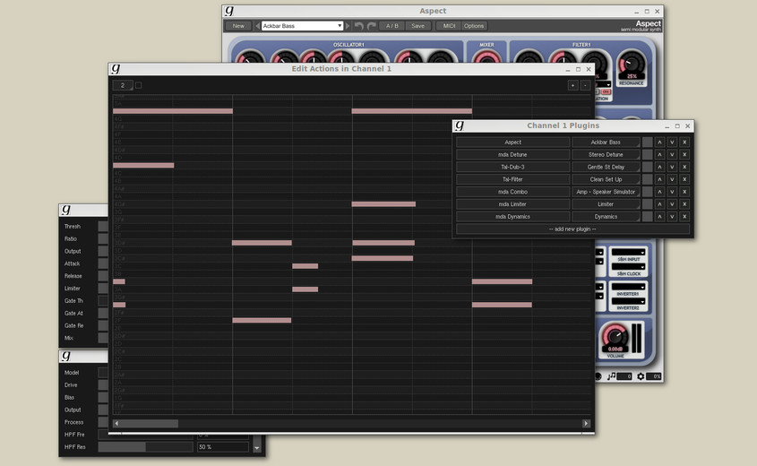Click scroll-down arrow in lower-left plugin window
Image resolution: width=757 pixels, height=466 pixels.
257,448
